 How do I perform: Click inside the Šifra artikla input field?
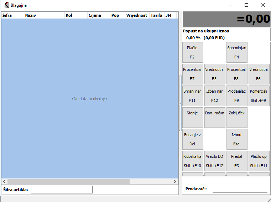tap(62, 190)
